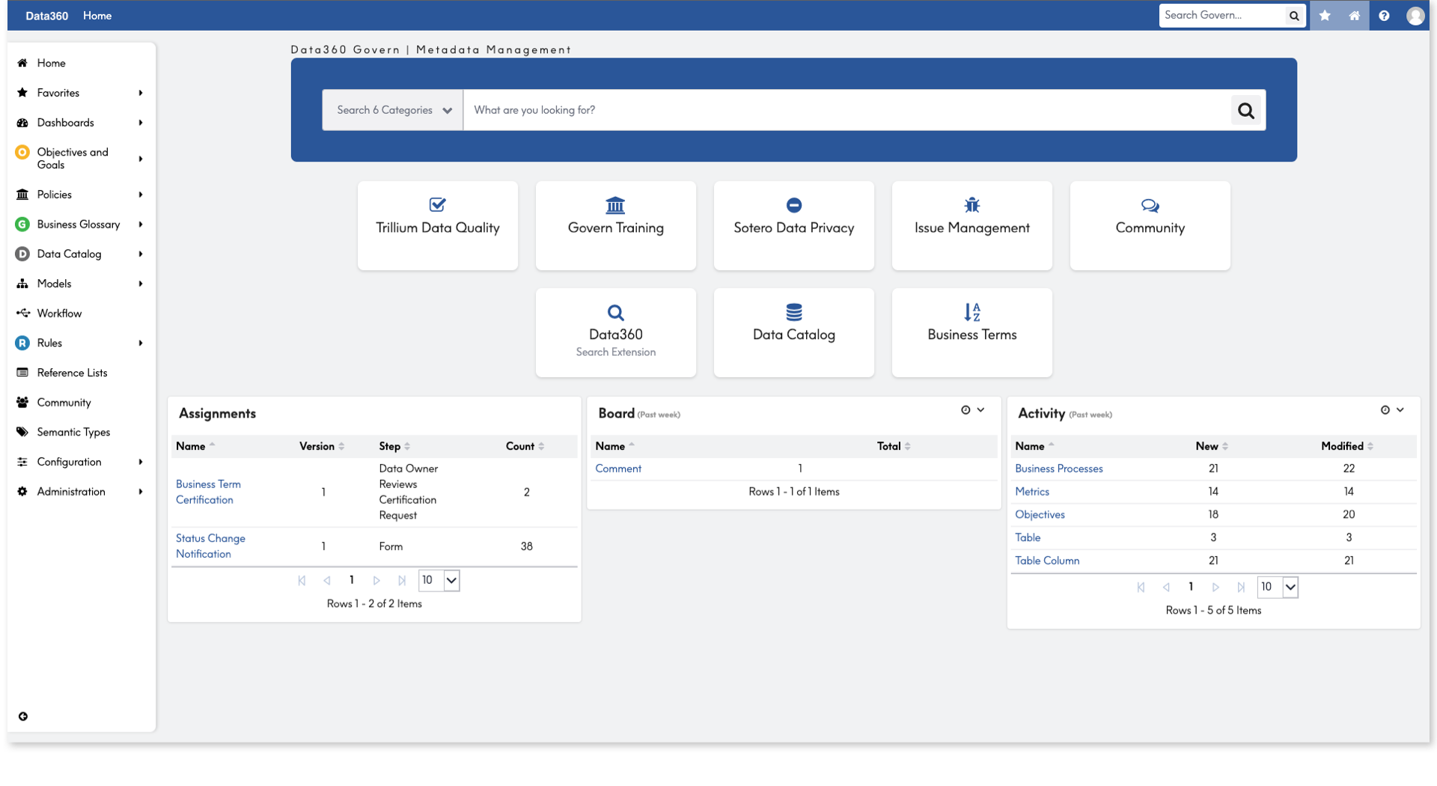Open the Sotero Data Privacy tile
The height and width of the screenshot is (786, 1437).
click(794, 225)
